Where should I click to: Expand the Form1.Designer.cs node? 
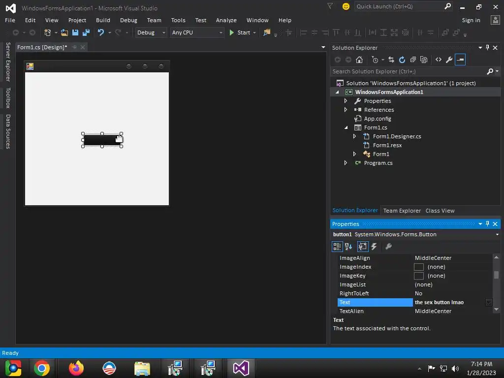coord(354,136)
